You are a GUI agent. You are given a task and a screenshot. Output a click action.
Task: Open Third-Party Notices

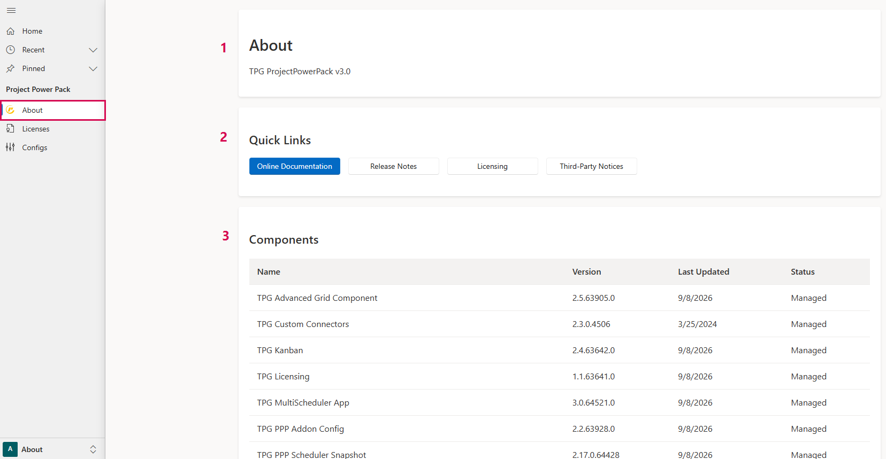[x=592, y=166]
